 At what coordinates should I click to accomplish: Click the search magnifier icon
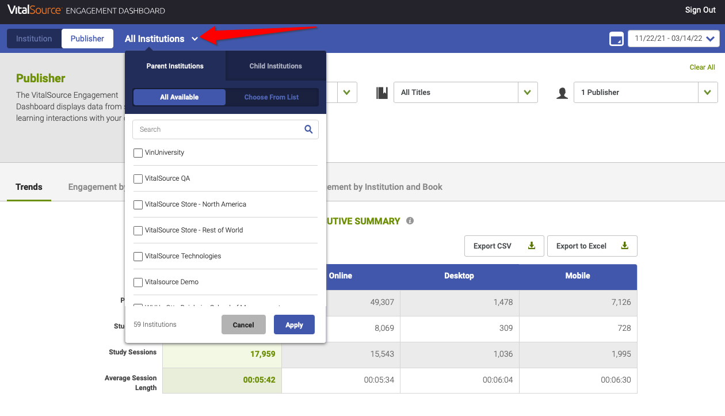308,129
